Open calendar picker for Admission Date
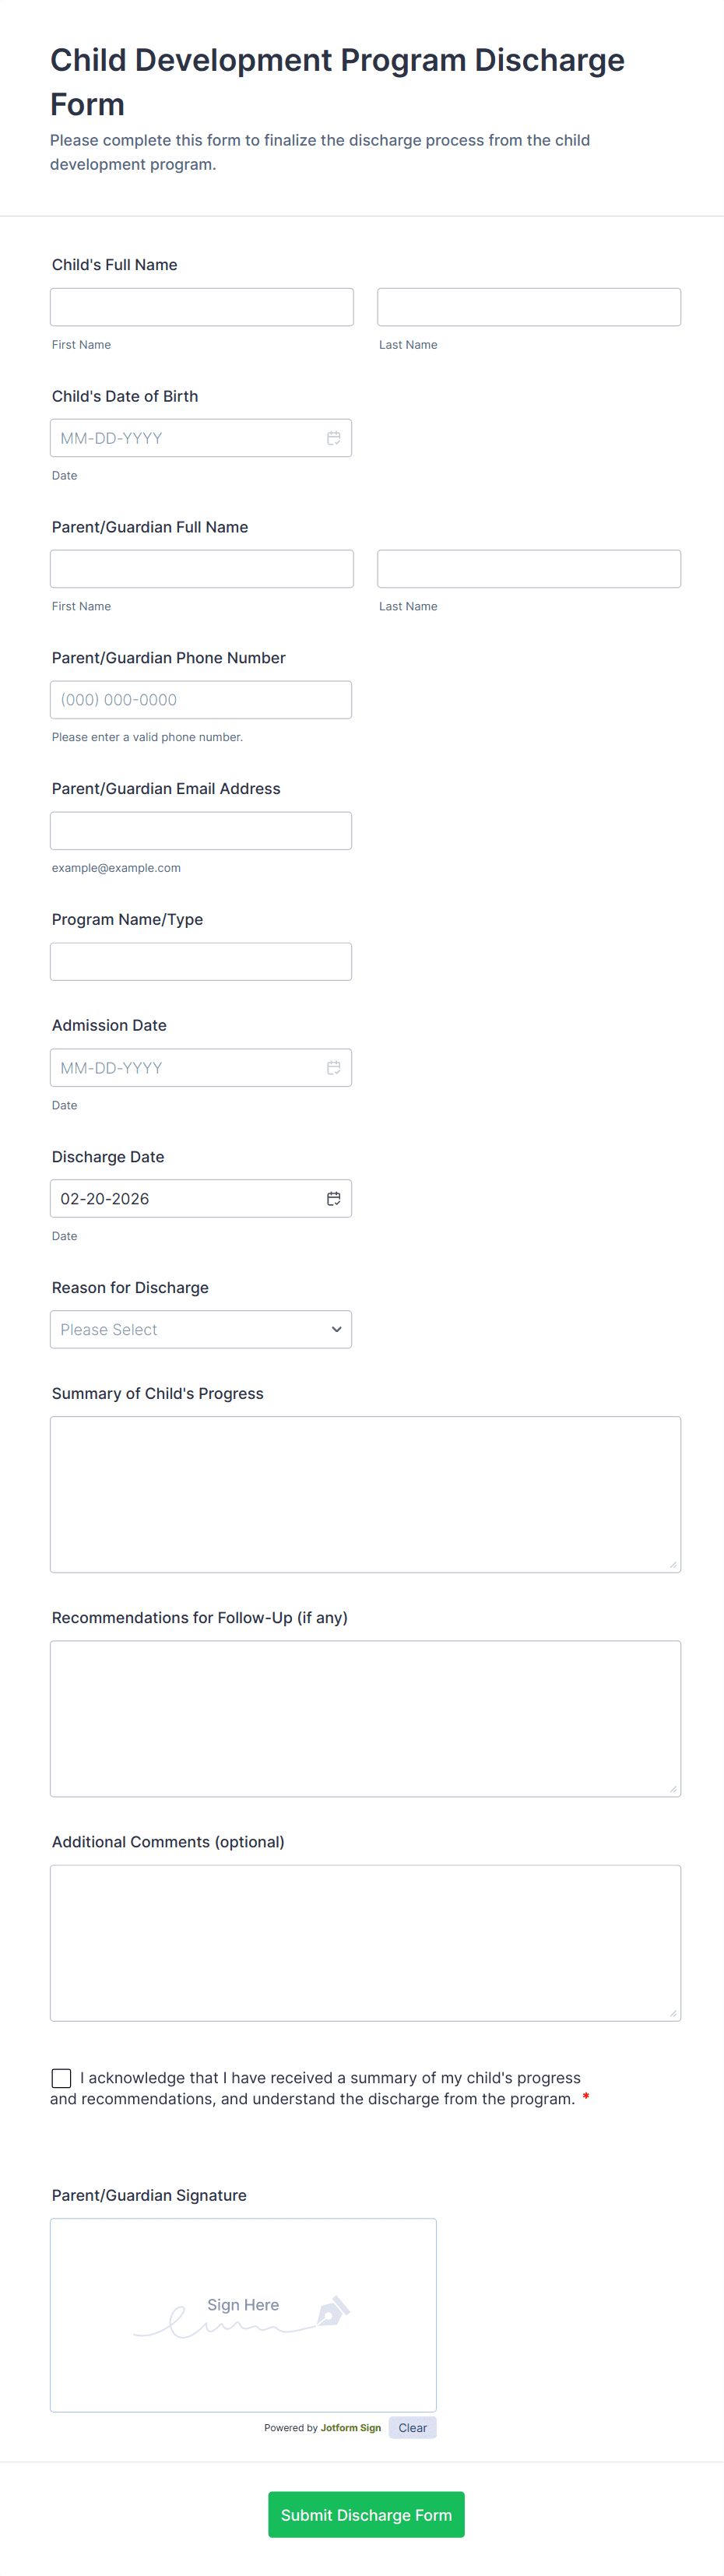Screen dimensions: 724x2576 point(333,1068)
